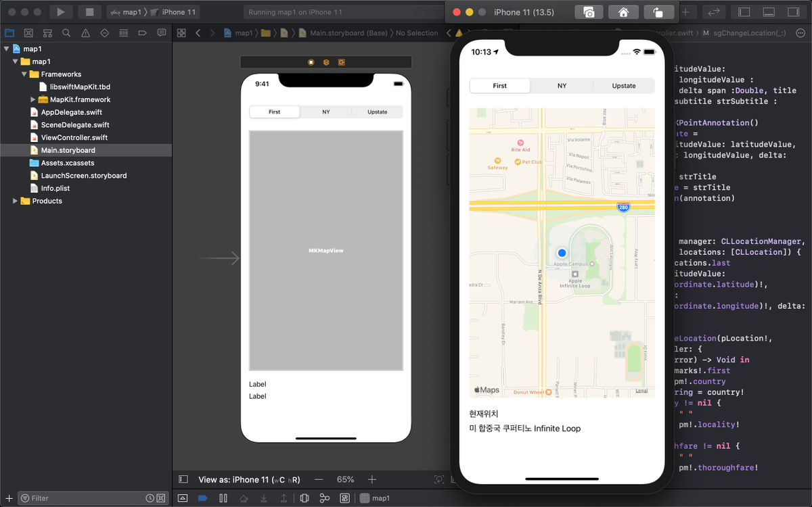This screenshot has height=507, width=812.
Task: Expand the Products folder
Action: [16, 201]
